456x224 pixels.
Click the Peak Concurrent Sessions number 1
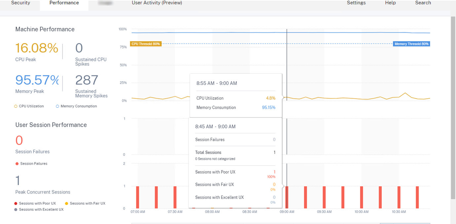[x=18, y=181]
